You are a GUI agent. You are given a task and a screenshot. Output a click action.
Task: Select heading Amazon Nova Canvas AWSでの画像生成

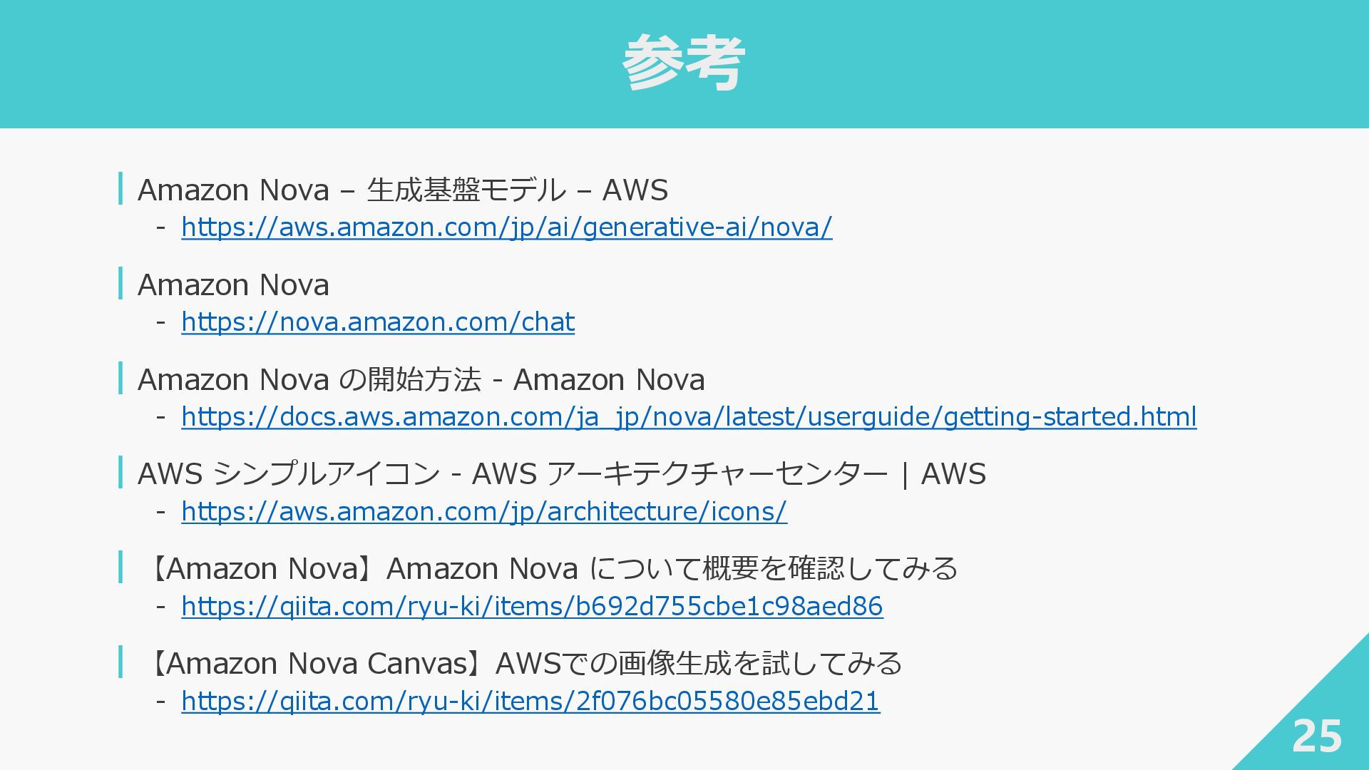523,664
